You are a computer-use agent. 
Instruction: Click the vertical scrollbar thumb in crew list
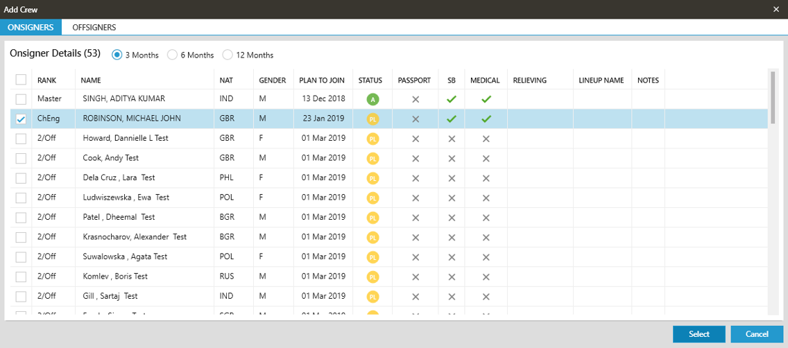(x=773, y=96)
